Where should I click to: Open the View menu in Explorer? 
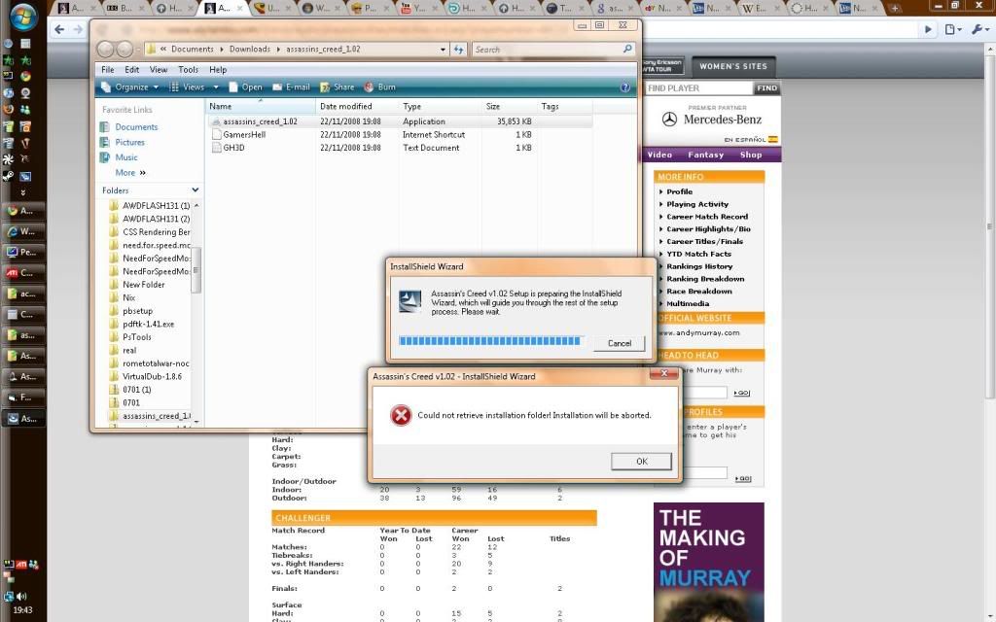[x=159, y=70]
